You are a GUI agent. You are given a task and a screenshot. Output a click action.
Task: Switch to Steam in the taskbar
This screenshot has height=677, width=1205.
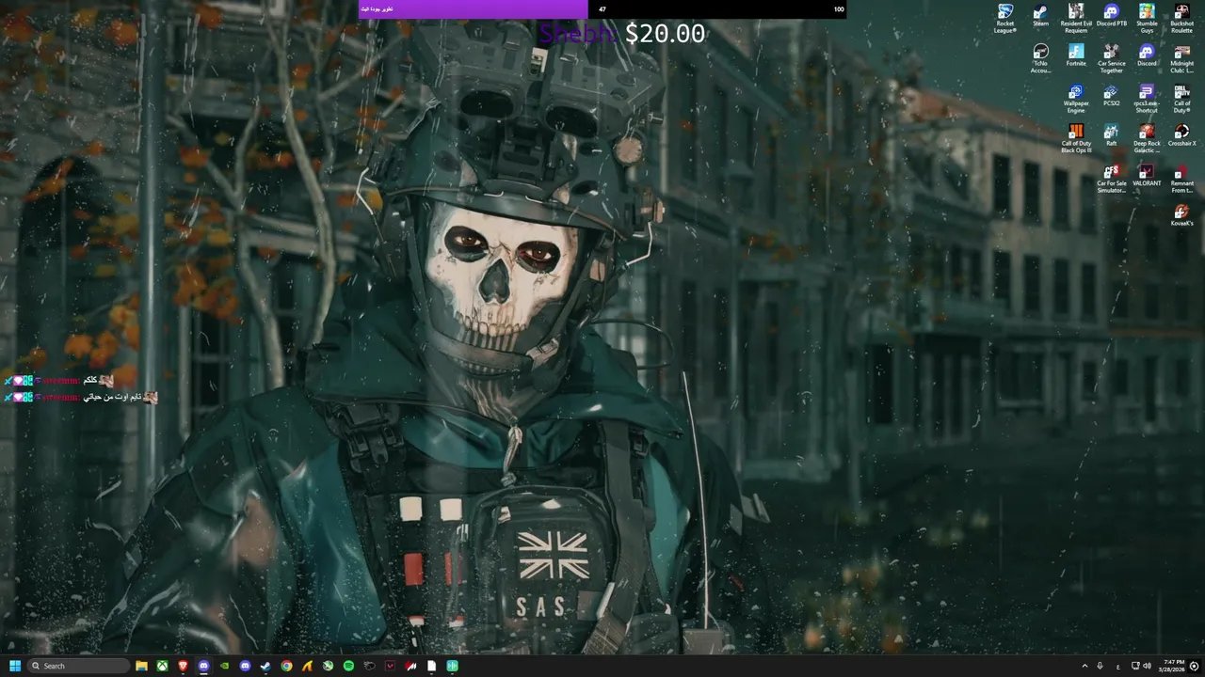click(x=265, y=666)
